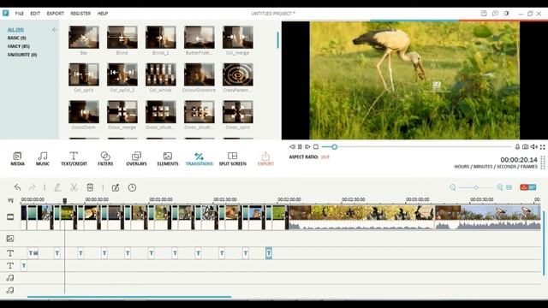This screenshot has height=308, width=548.
Task: Select the Cross_merge transition thumbnail
Action: [122, 112]
